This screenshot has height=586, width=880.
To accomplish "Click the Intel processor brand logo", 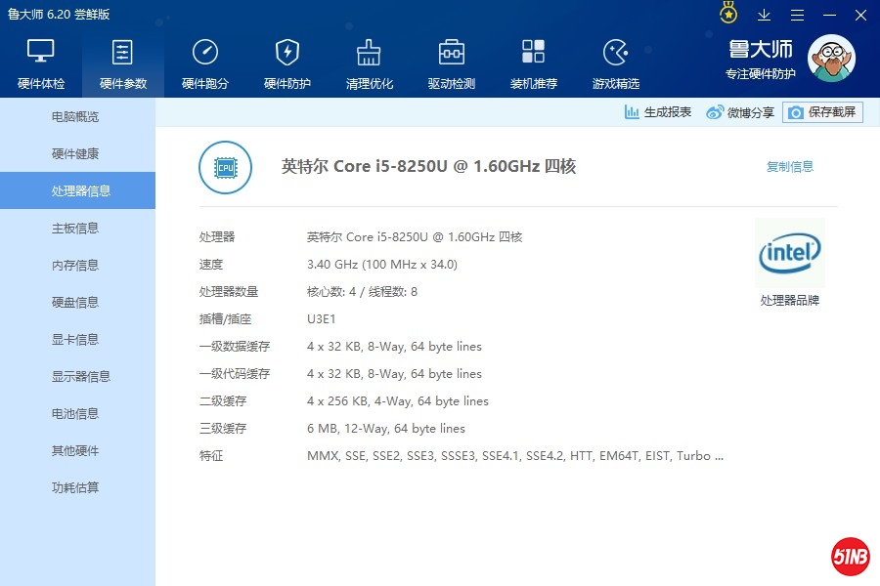I will coord(789,254).
